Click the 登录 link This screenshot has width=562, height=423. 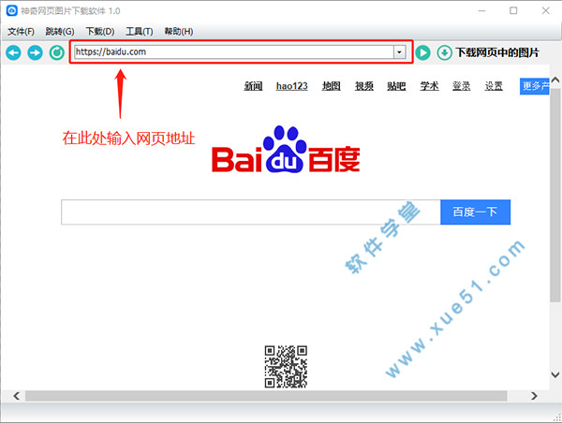point(461,86)
